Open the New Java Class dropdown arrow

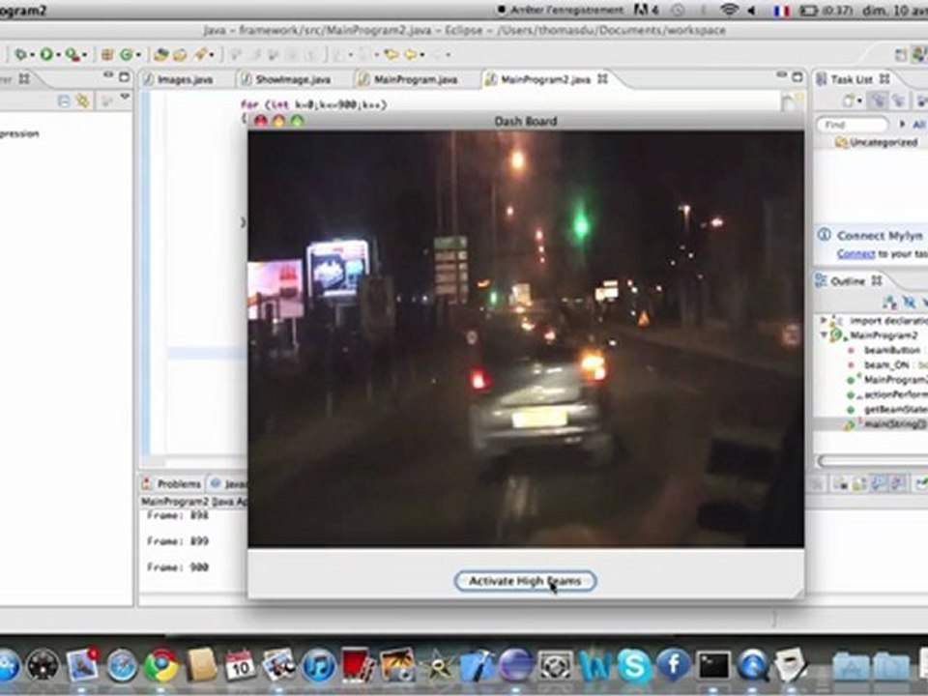click(x=138, y=56)
